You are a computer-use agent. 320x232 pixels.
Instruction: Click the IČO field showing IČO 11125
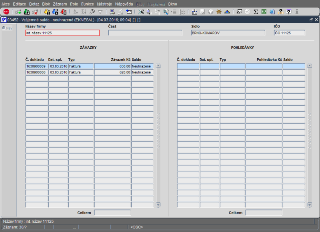(289, 33)
